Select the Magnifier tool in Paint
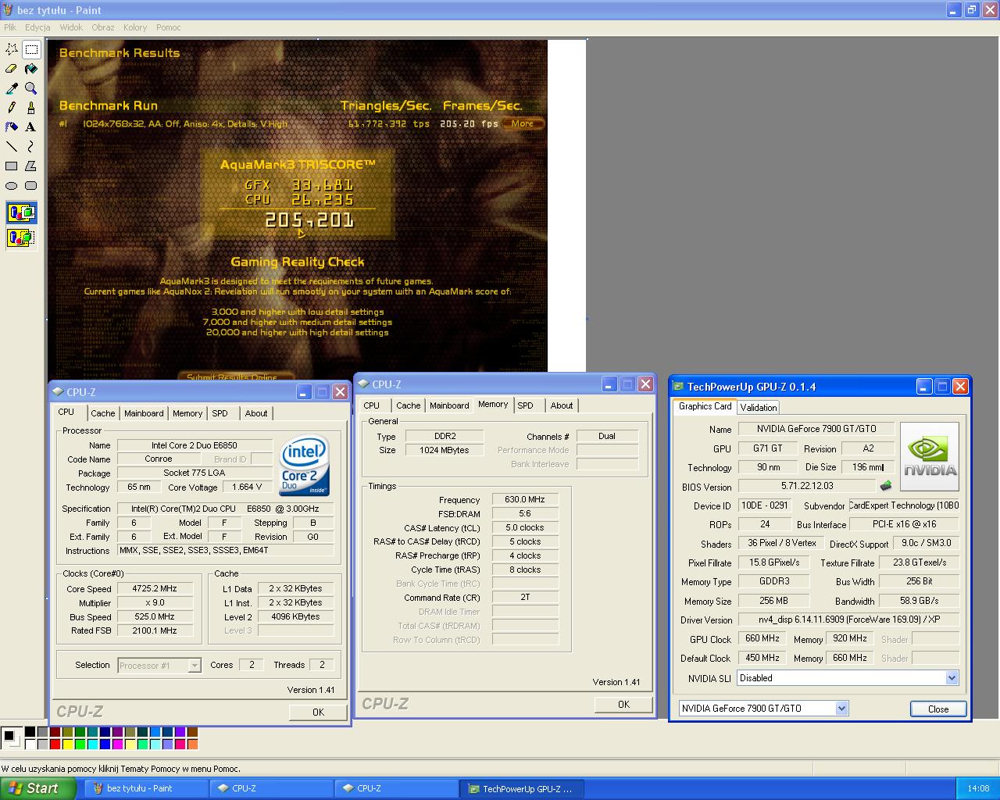 coord(31,88)
